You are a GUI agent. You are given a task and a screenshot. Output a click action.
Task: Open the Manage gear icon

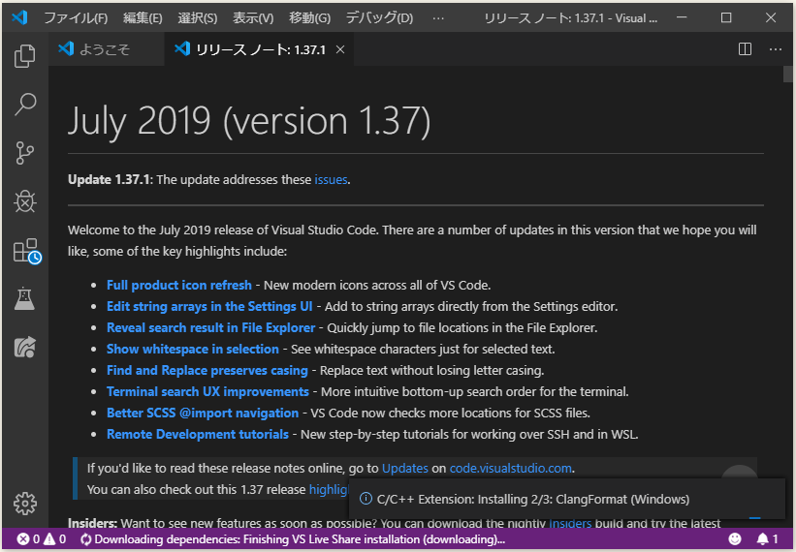click(25, 504)
